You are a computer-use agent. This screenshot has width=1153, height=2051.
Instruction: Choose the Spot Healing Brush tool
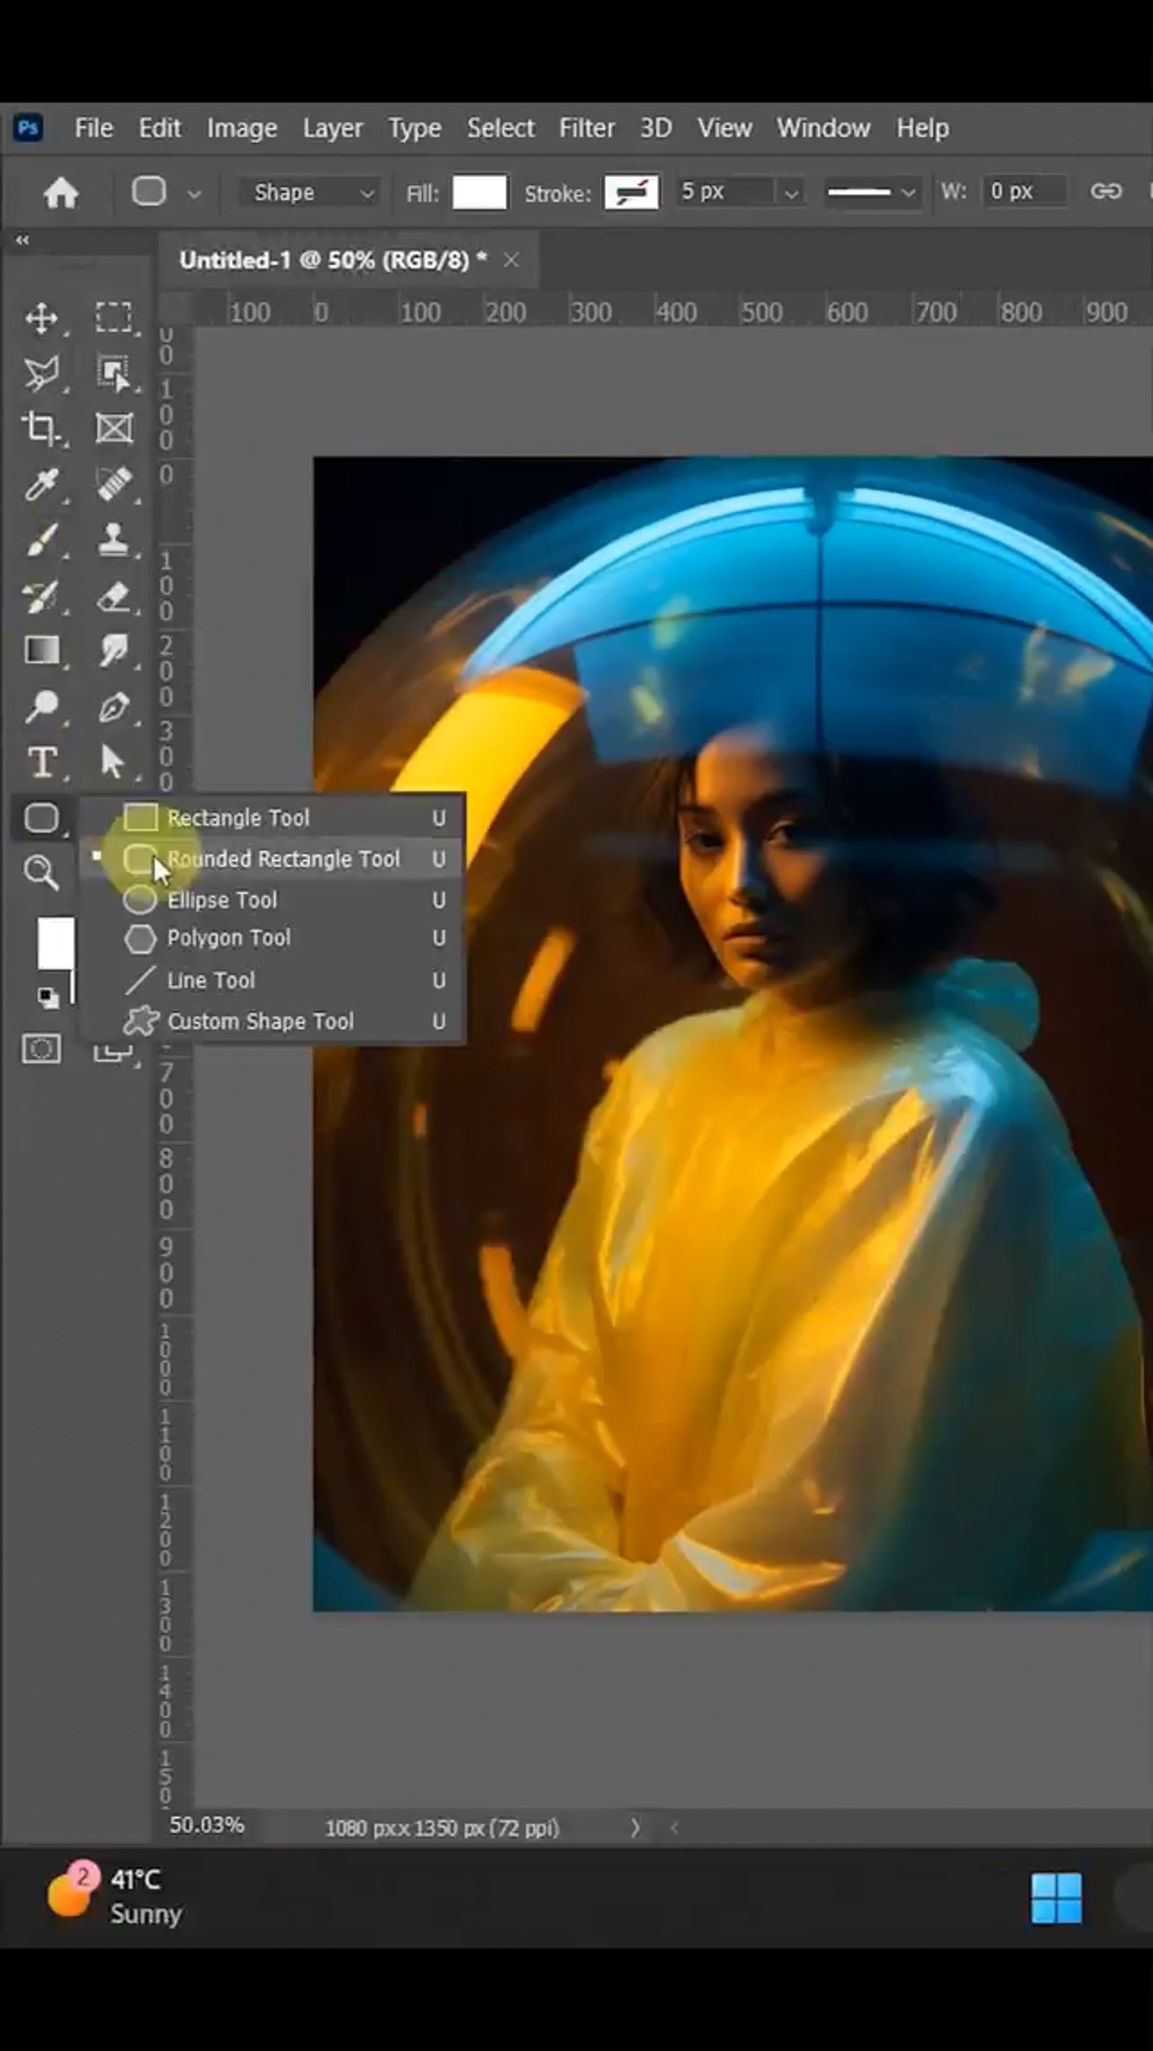(114, 484)
